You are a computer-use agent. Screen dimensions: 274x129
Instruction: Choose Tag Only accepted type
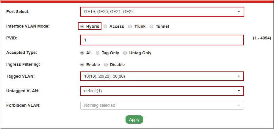click(x=98, y=53)
